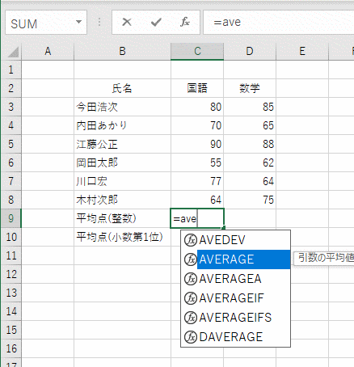This screenshot has height=367, width=354.
Task: Select row 5 header
Action: point(11,144)
